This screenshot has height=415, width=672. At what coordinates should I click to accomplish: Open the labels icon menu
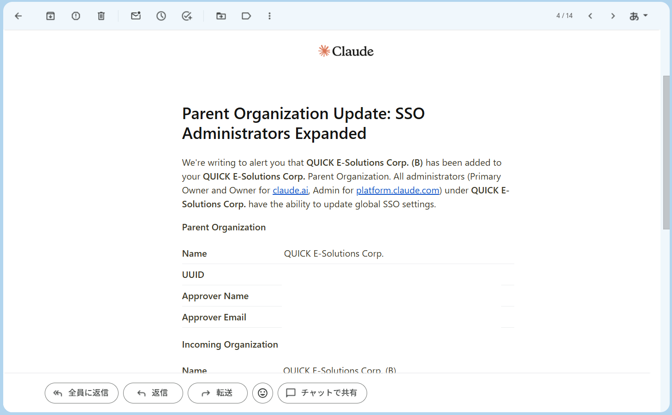(x=246, y=16)
